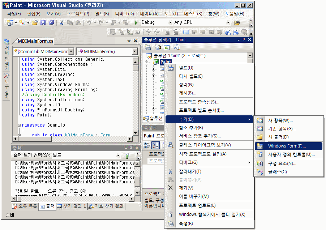The height and width of the screenshot is (230, 326).
Task: Click 참조 추가(R)... in context menu
Action: [209, 128]
